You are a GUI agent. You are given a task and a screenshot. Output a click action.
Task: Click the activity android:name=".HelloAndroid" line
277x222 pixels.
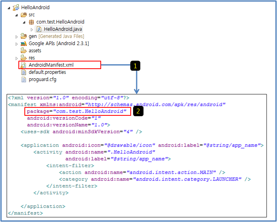pyautogui.click(x=94, y=152)
